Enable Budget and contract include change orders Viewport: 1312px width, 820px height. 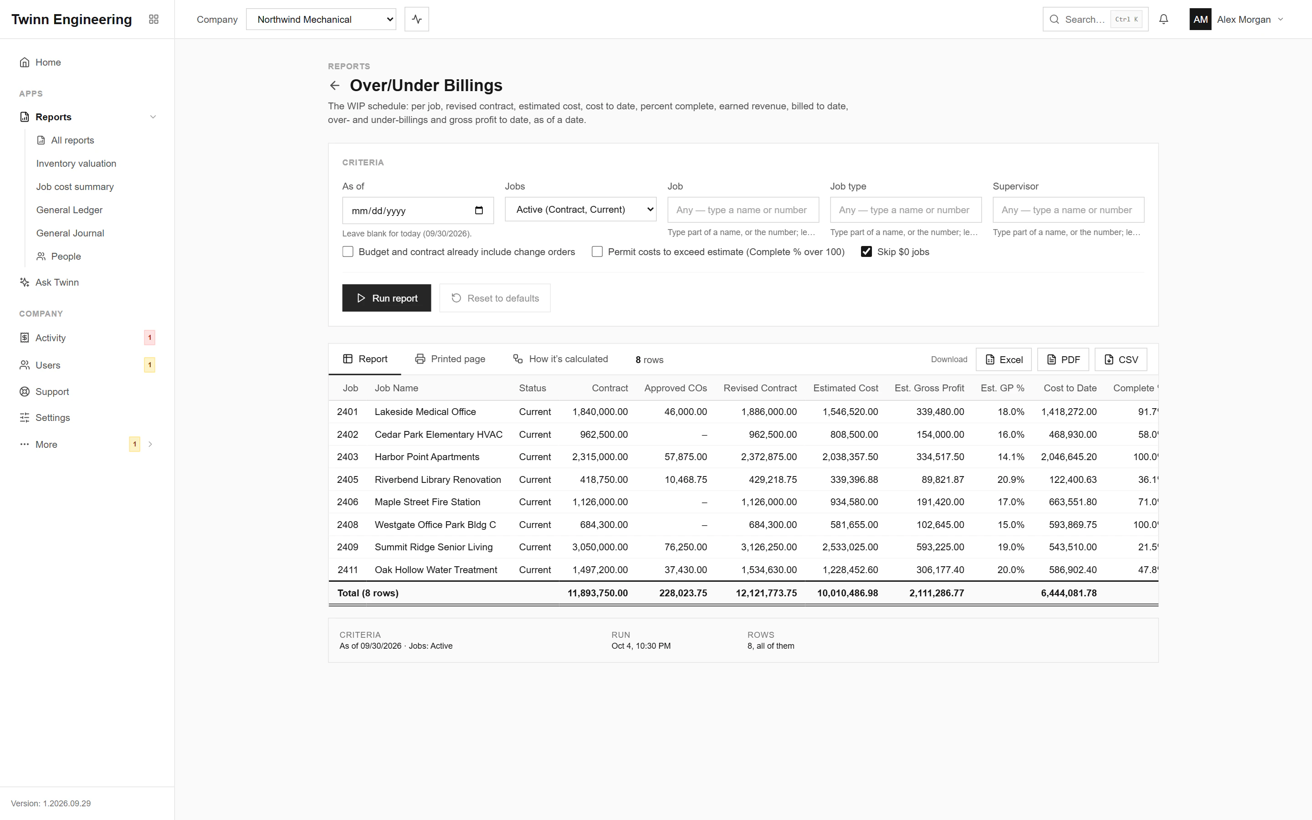point(348,251)
